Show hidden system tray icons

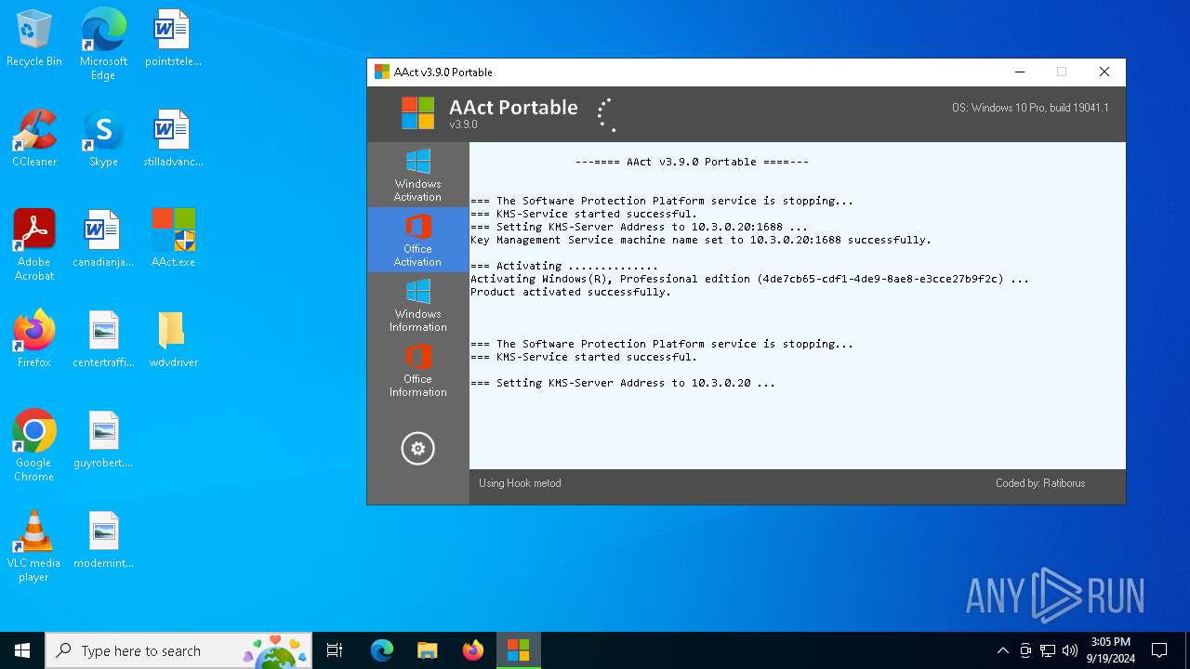point(1002,650)
